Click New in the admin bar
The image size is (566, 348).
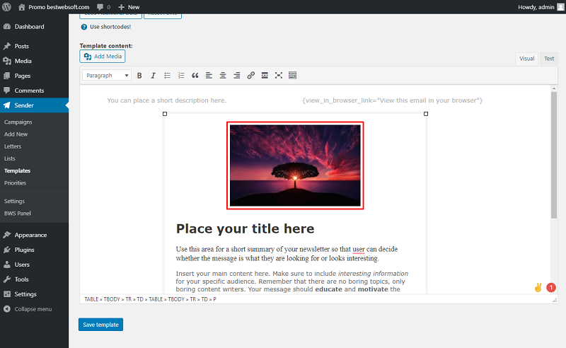pos(129,7)
